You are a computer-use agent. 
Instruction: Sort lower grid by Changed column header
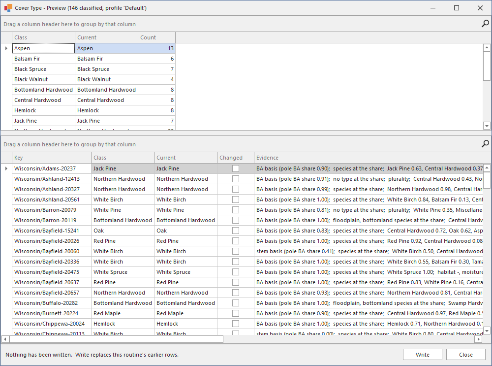(x=236, y=158)
